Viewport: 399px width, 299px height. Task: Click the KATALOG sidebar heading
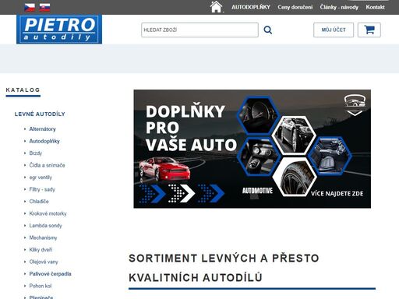coord(23,90)
